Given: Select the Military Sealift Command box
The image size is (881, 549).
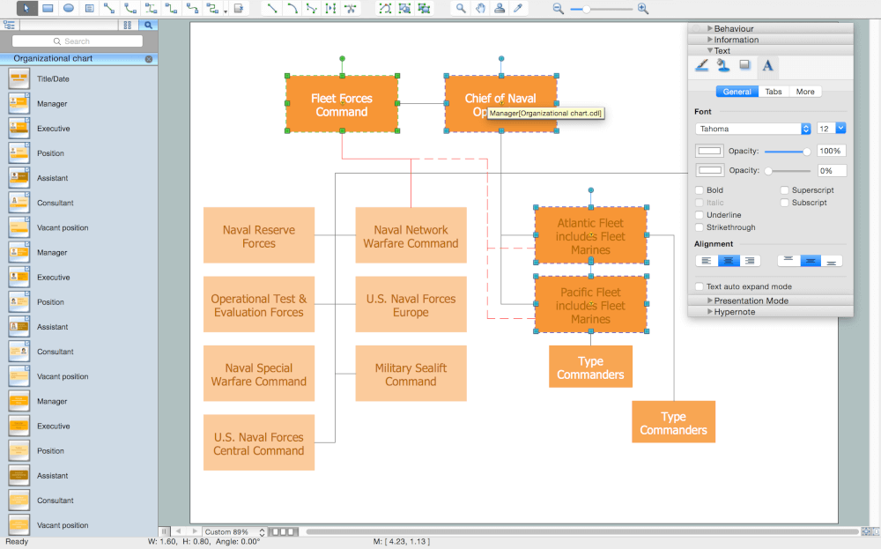Looking at the screenshot, I should pyautogui.click(x=411, y=374).
